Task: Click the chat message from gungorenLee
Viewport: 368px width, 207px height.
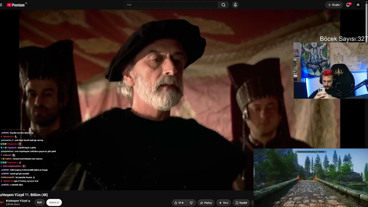Action: pos(28,152)
